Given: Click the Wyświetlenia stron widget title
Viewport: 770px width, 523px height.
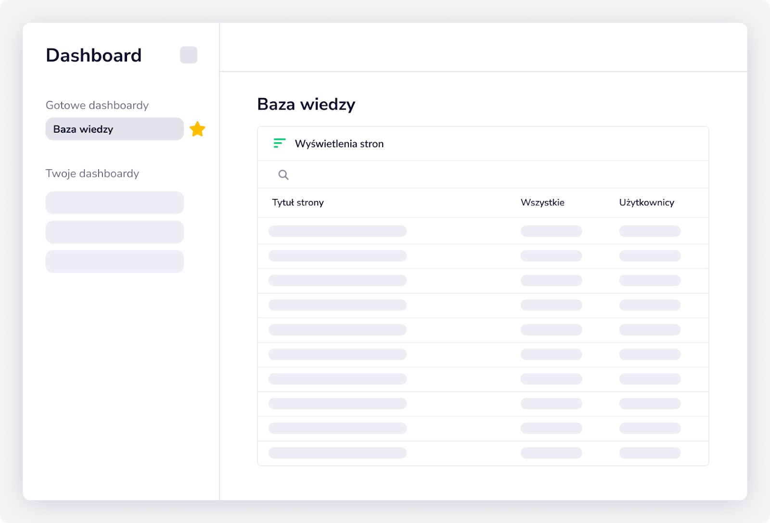Looking at the screenshot, I should (x=339, y=144).
